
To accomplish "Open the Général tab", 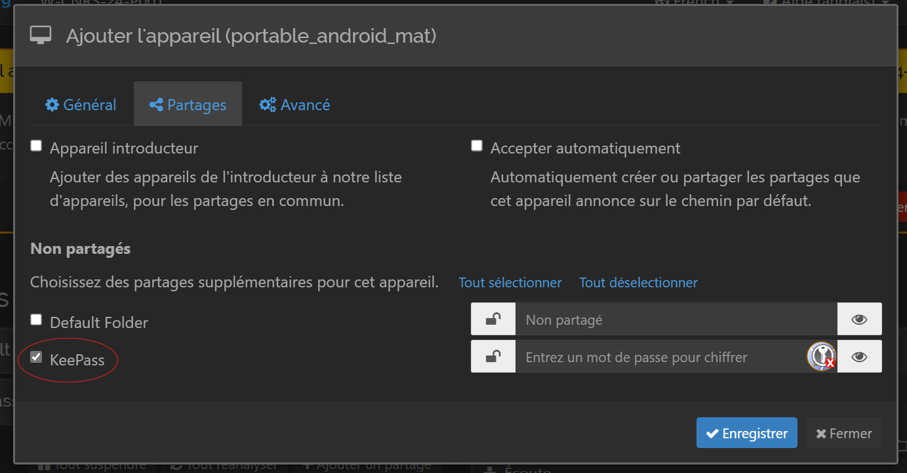I will 81,104.
